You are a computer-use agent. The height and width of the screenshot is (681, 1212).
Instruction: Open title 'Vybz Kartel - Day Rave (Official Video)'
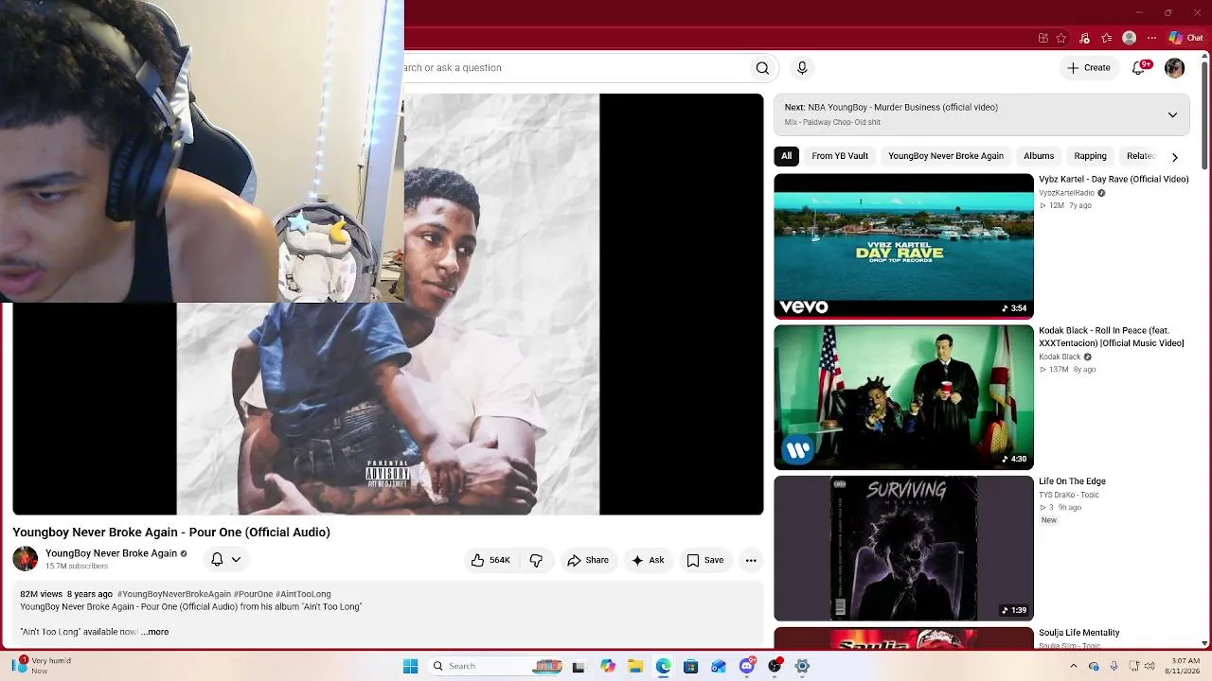pyautogui.click(x=1114, y=180)
